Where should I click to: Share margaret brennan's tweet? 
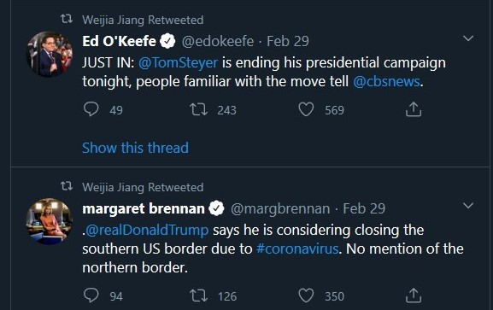tap(414, 295)
